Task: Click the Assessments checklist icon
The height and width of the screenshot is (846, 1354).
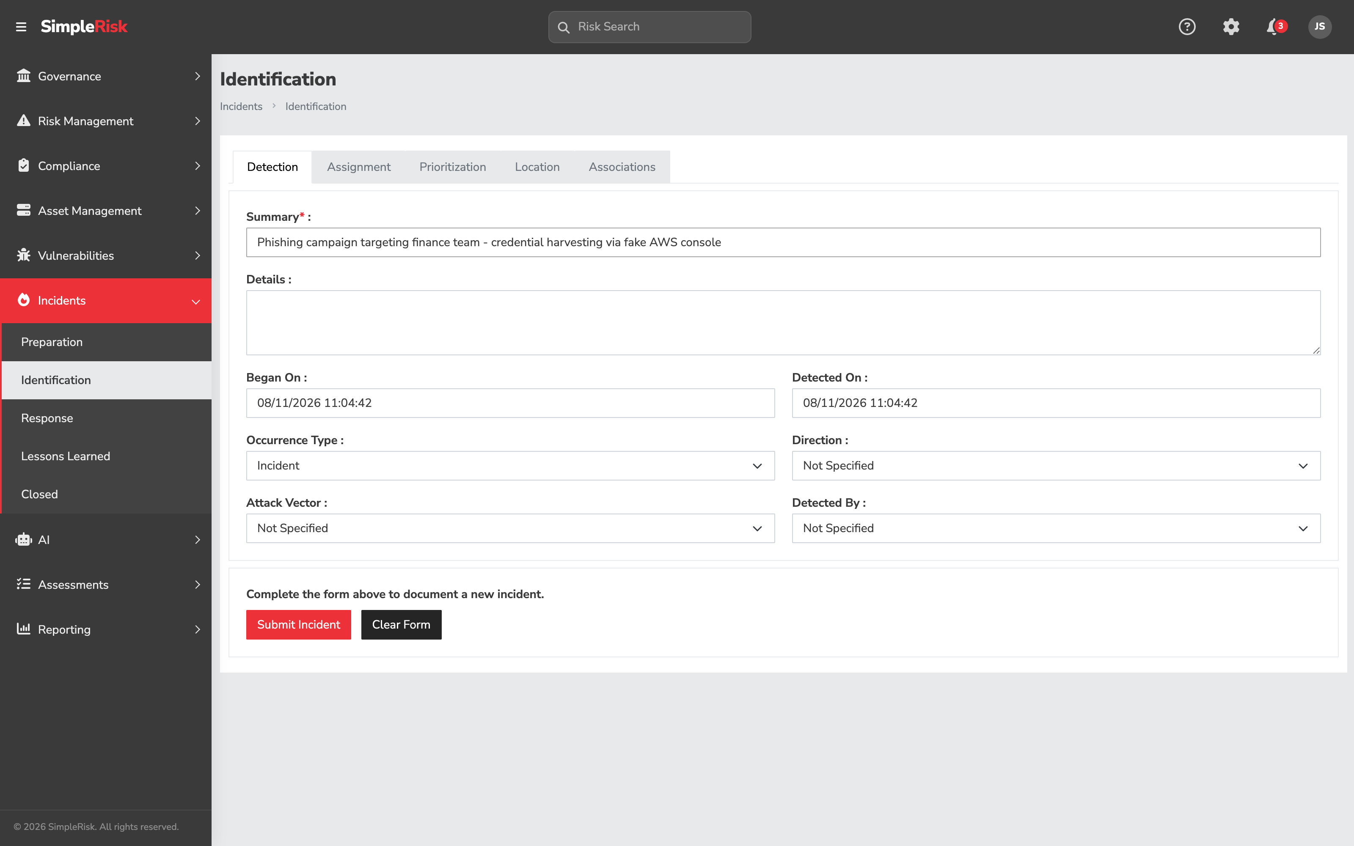Action: pos(24,584)
